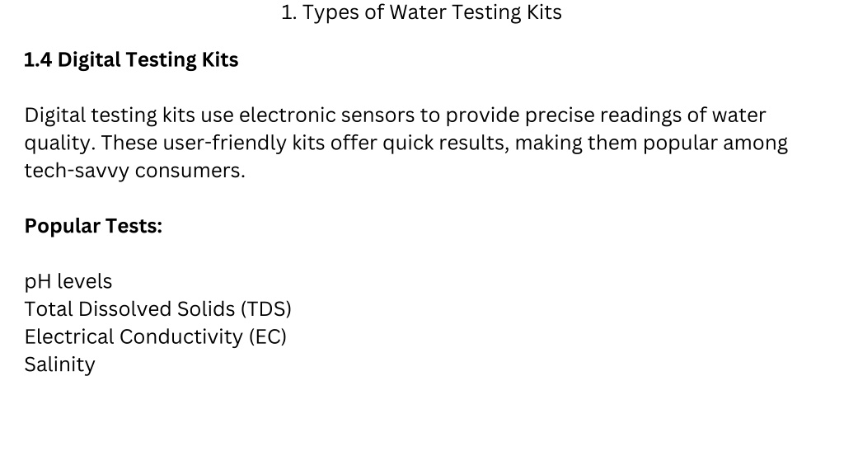Click the 'Salinity' list entry
Screen dimensions: 844x475
(x=59, y=364)
